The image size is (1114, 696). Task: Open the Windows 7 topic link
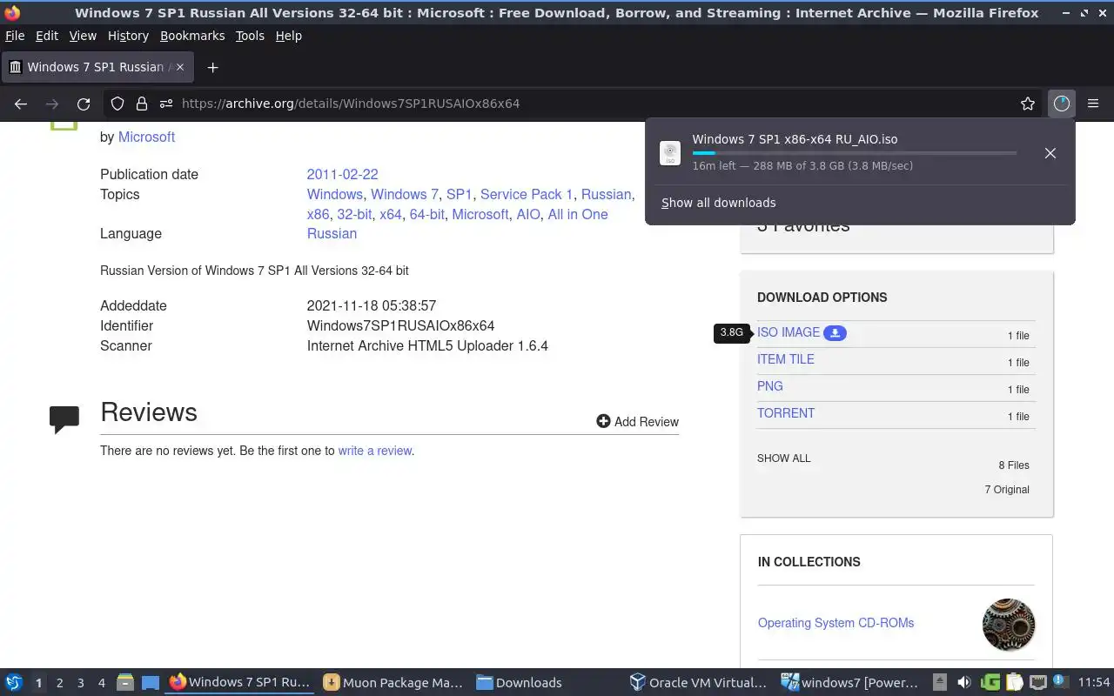click(405, 194)
